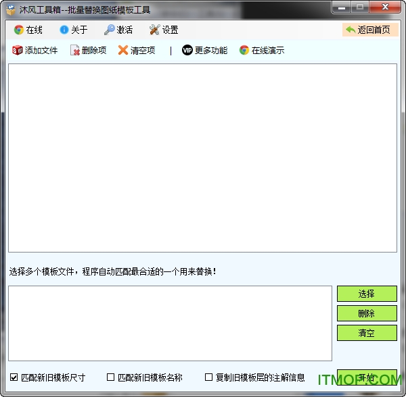Click the blue info icon for 关于
Screen dimensions: 406x397
(64, 30)
